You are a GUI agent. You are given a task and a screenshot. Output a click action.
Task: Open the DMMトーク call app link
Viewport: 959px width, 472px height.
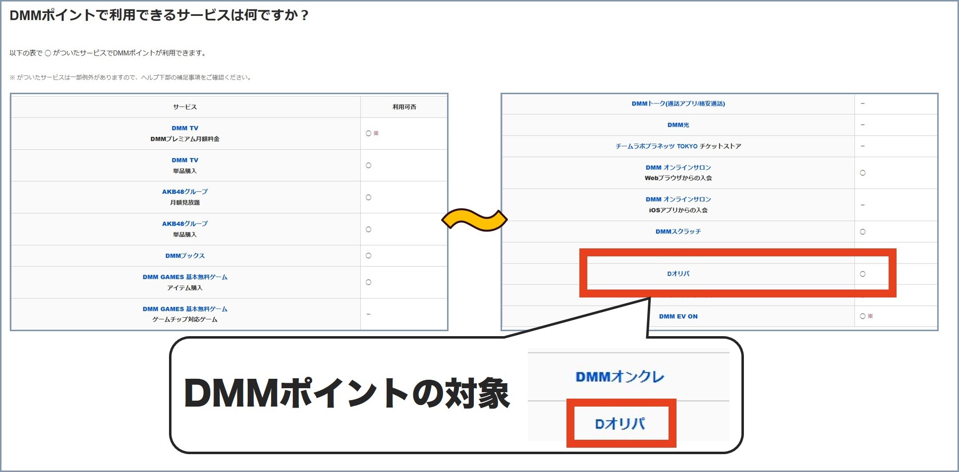[x=677, y=104]
